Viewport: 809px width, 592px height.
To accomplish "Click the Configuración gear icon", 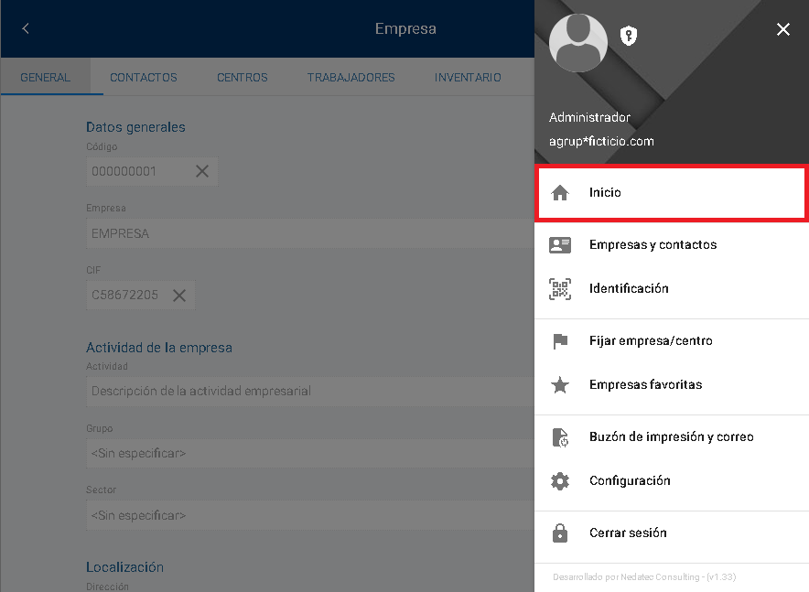I will [x=560, y=481].
